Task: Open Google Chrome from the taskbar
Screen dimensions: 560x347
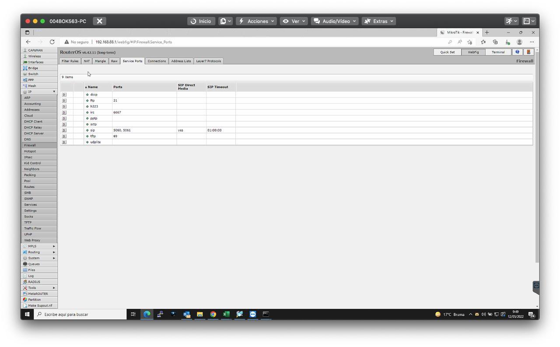Action: [x=213, y=314]
